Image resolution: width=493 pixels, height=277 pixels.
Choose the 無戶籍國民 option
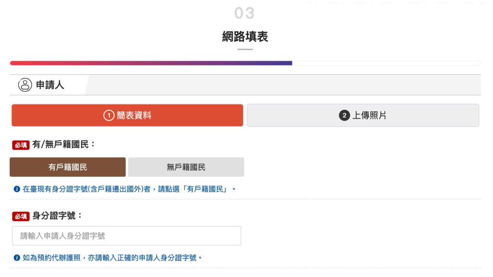pyautogui.click(x=186, y=167)
